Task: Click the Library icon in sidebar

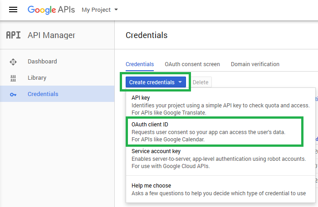Action: 13,78
